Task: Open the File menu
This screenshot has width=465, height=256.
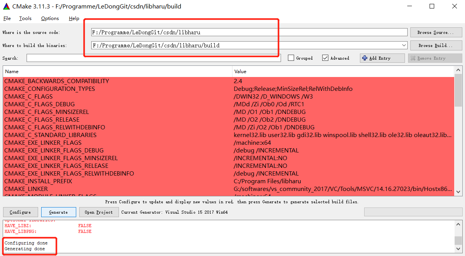Action: pyautogui.click(x=7, y=18)
